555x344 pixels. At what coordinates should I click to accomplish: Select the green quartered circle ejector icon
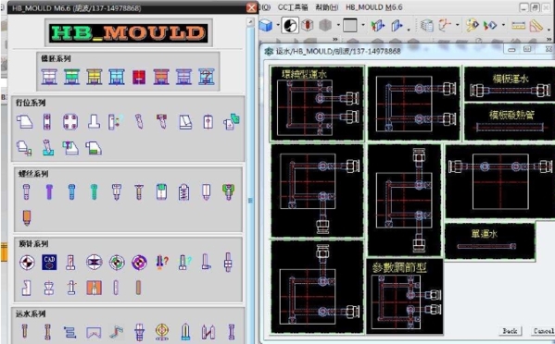click(x=117, y=263)
